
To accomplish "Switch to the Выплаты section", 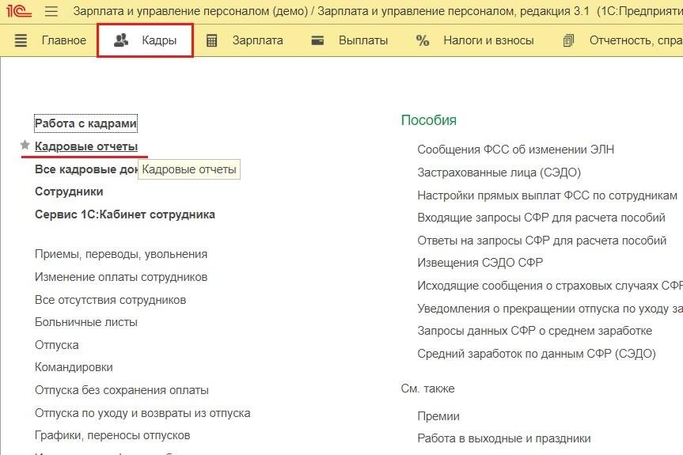I will [363, 40].
